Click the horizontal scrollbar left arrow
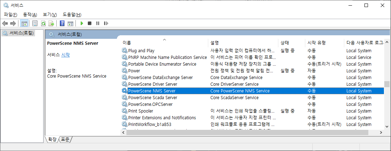This screenshot has height=151, width=391. click(124, 133)
